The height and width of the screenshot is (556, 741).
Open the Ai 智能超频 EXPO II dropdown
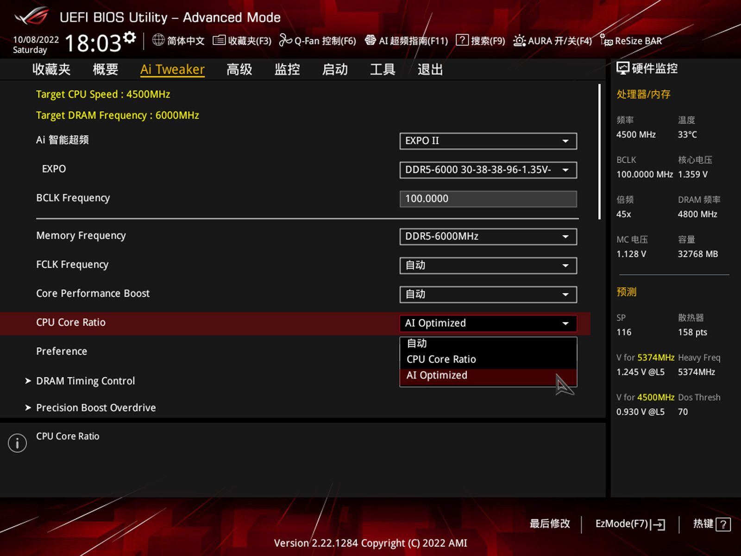click(x=488, y=141)
